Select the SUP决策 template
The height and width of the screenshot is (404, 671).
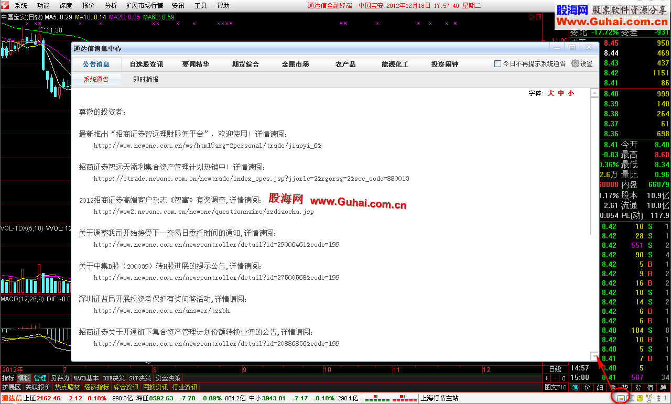[x=140, y=378]
